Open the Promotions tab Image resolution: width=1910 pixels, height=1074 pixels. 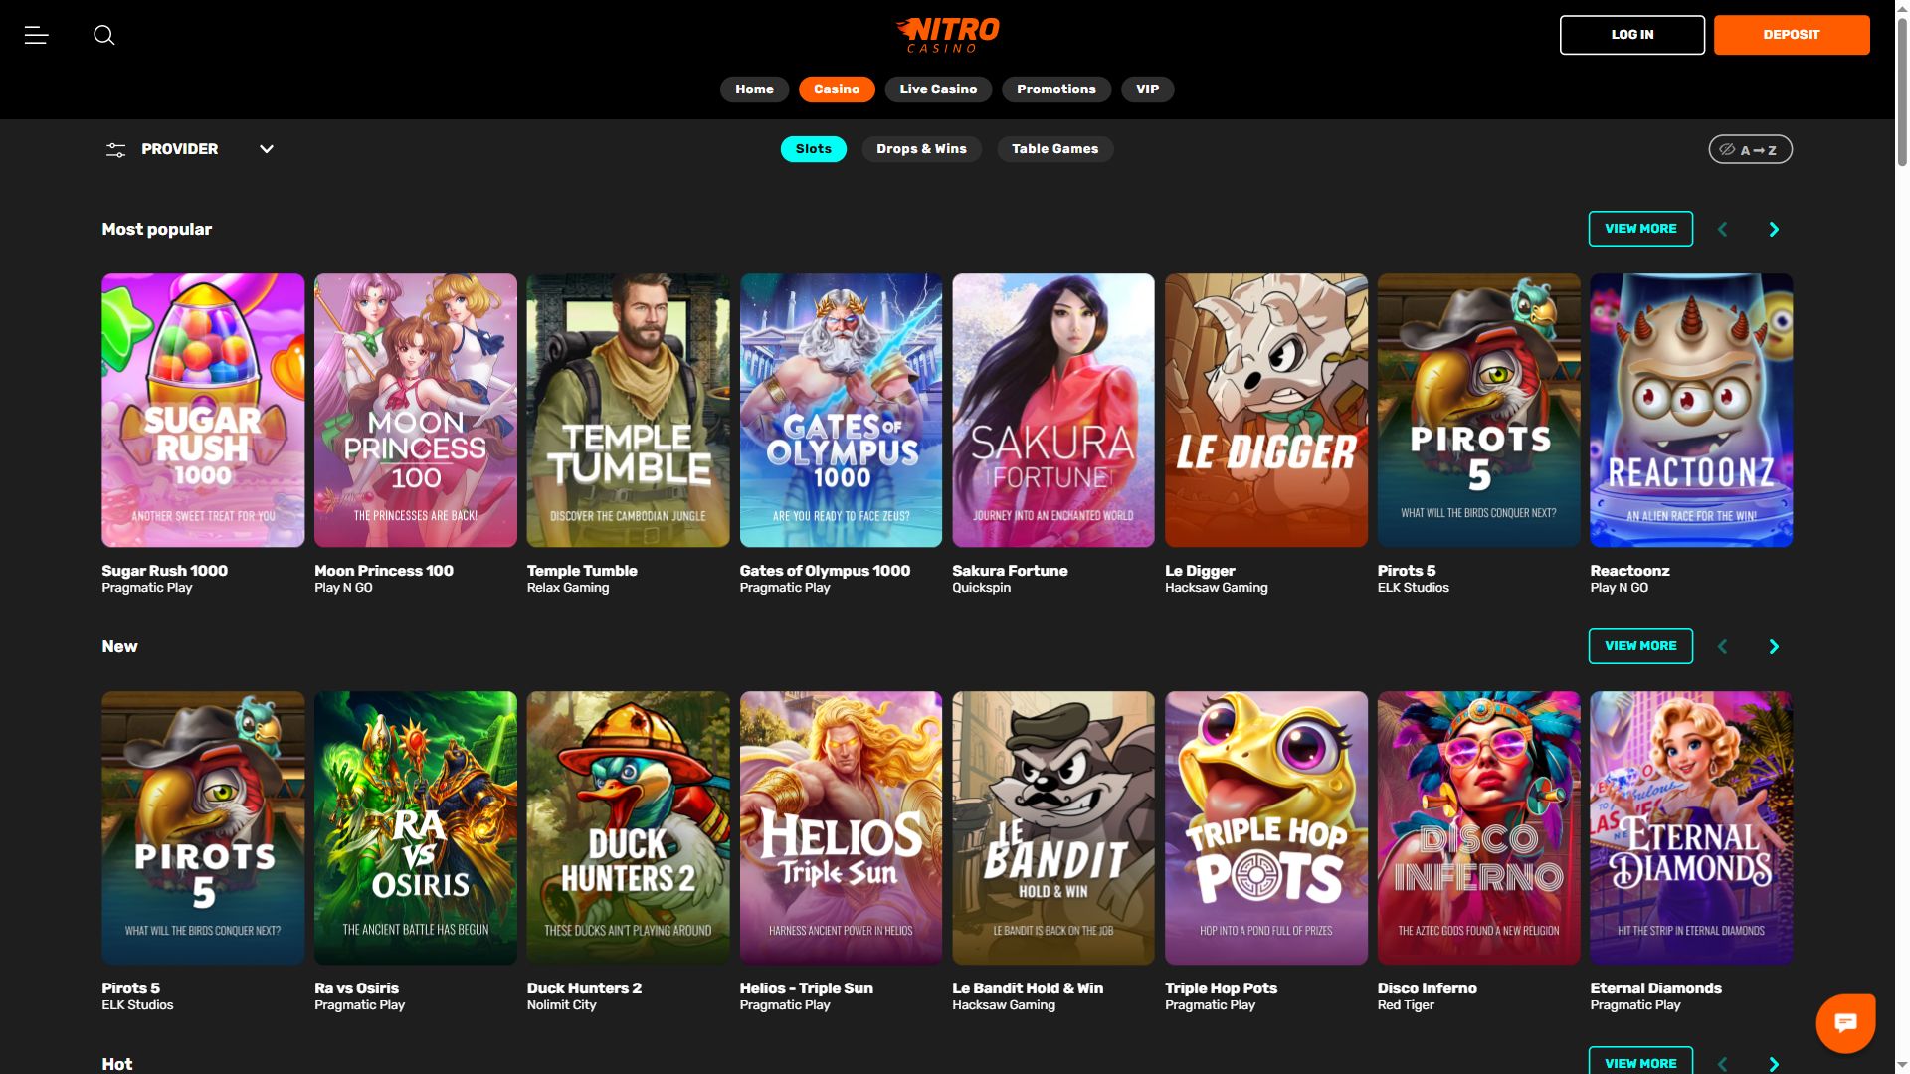coord(1056,89)
